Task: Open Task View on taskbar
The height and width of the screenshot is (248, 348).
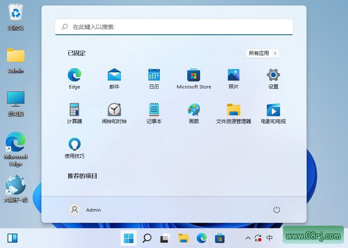Action: pos(165,238)
